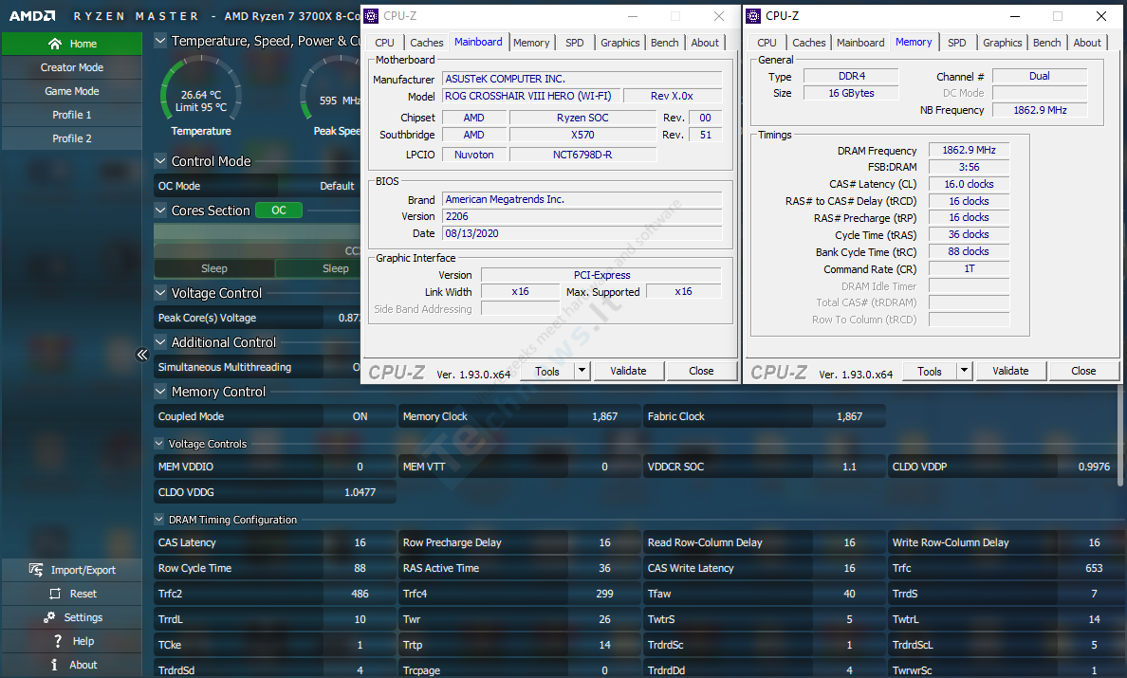
Task: Select Game Mode in sidebar
Action: coord(72,91)
